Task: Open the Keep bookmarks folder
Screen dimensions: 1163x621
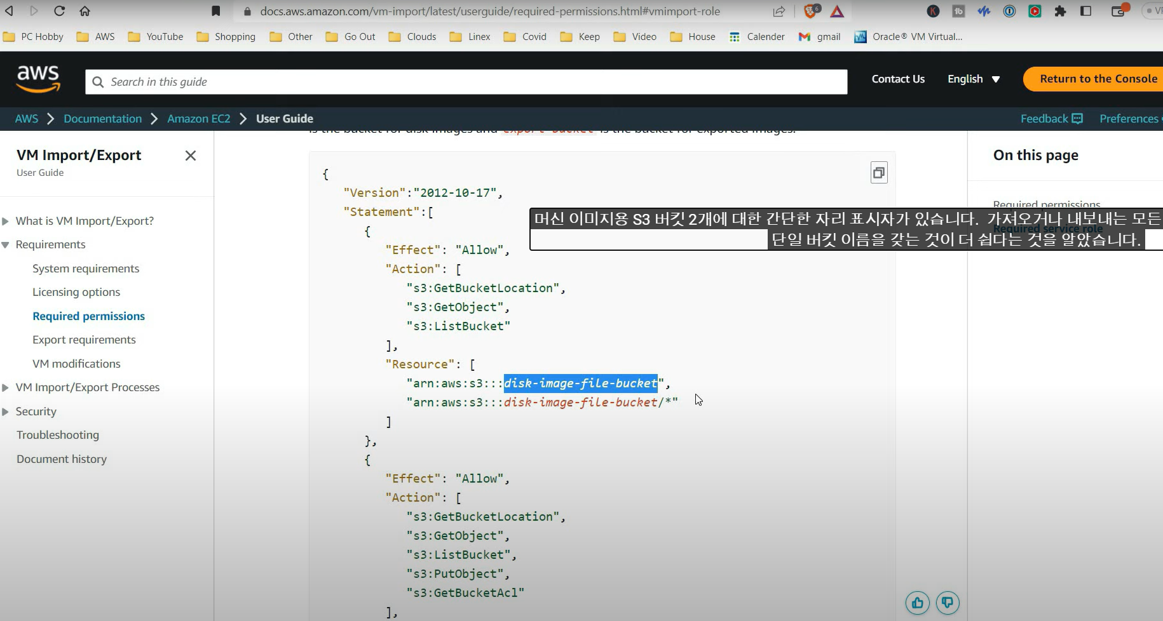Action: 580,37
